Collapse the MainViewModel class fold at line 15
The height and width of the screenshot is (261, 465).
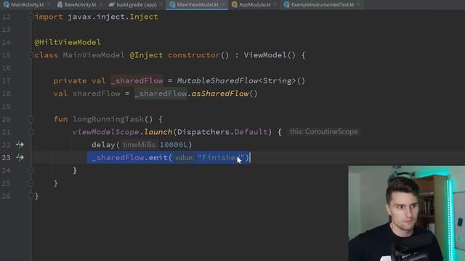click(x=31, y=55)
